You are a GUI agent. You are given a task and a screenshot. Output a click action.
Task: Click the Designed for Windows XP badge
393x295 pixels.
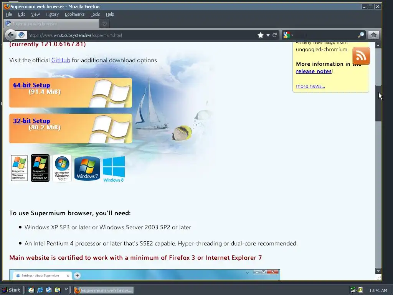pyautogui.click(x=40, y=168)
